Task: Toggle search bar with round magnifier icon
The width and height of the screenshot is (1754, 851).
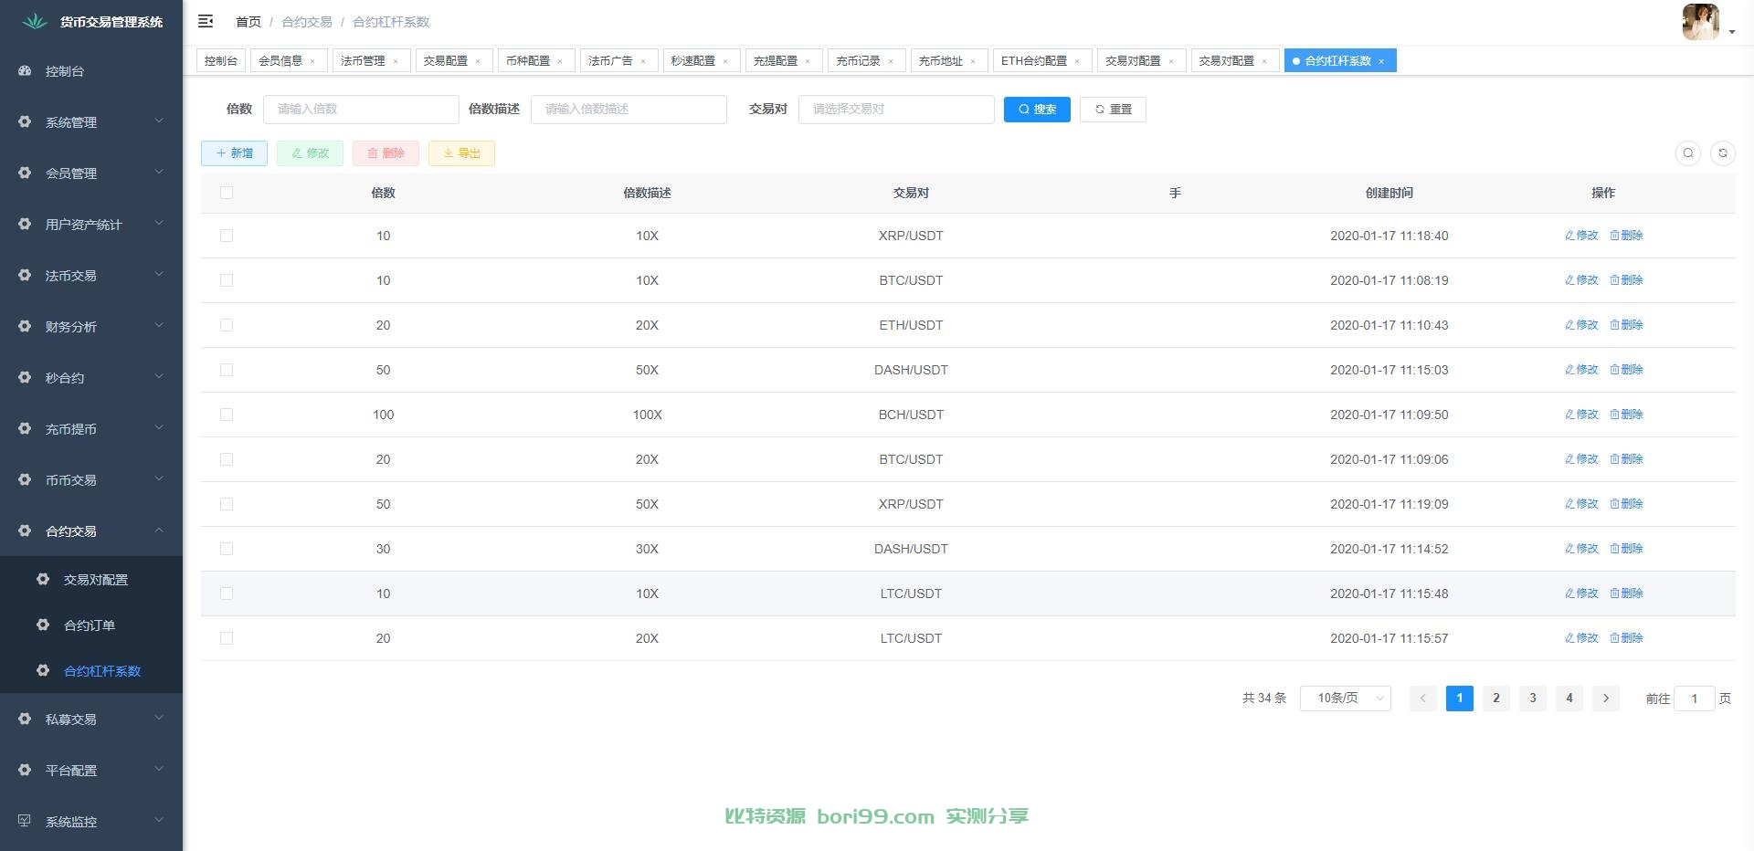Action: pyautogui.click(x=1688, y=153)
